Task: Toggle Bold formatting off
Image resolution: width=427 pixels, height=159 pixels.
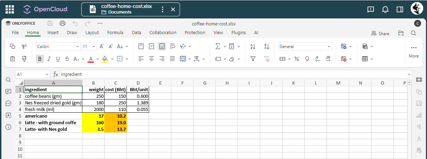Action: [40, 59]
